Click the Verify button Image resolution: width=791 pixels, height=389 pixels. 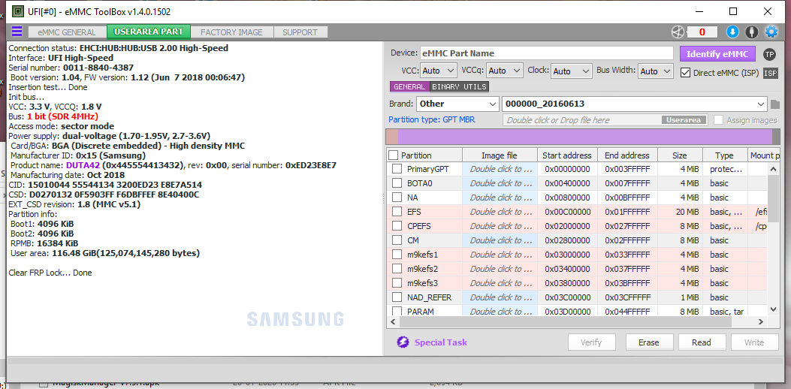591,342
